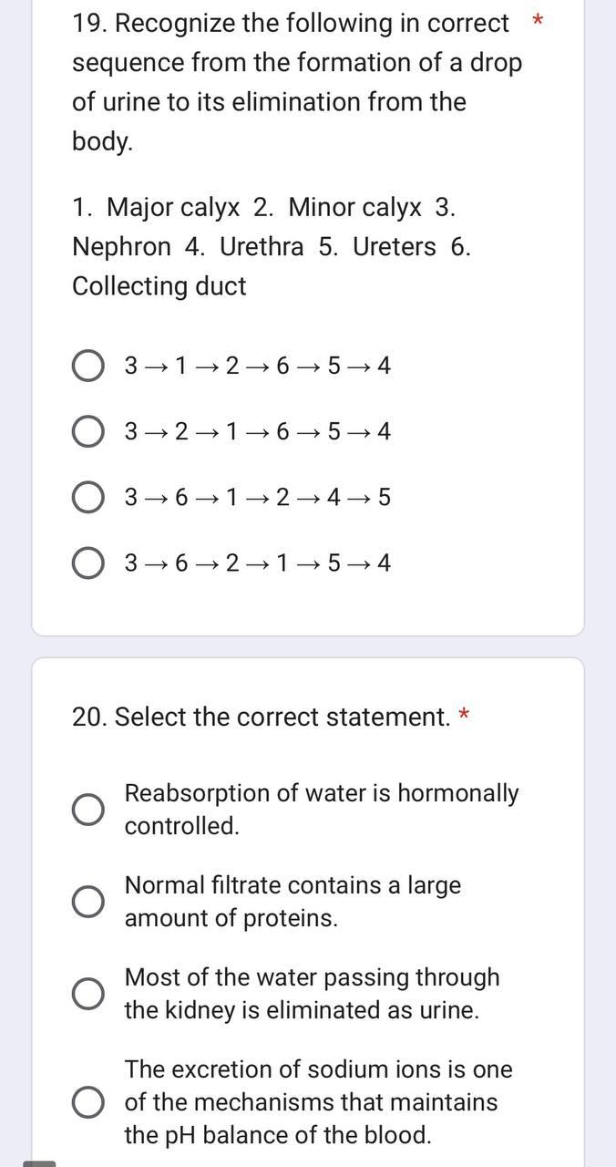Click the radio circle beside the last sequence option
Screen dimensions: 616x1167
click(x=88, y=563)
